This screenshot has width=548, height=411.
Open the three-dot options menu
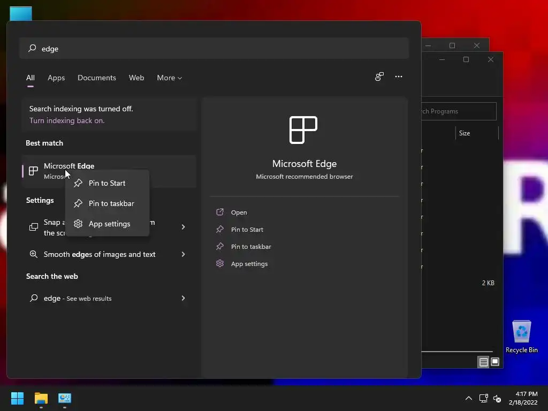398,77
